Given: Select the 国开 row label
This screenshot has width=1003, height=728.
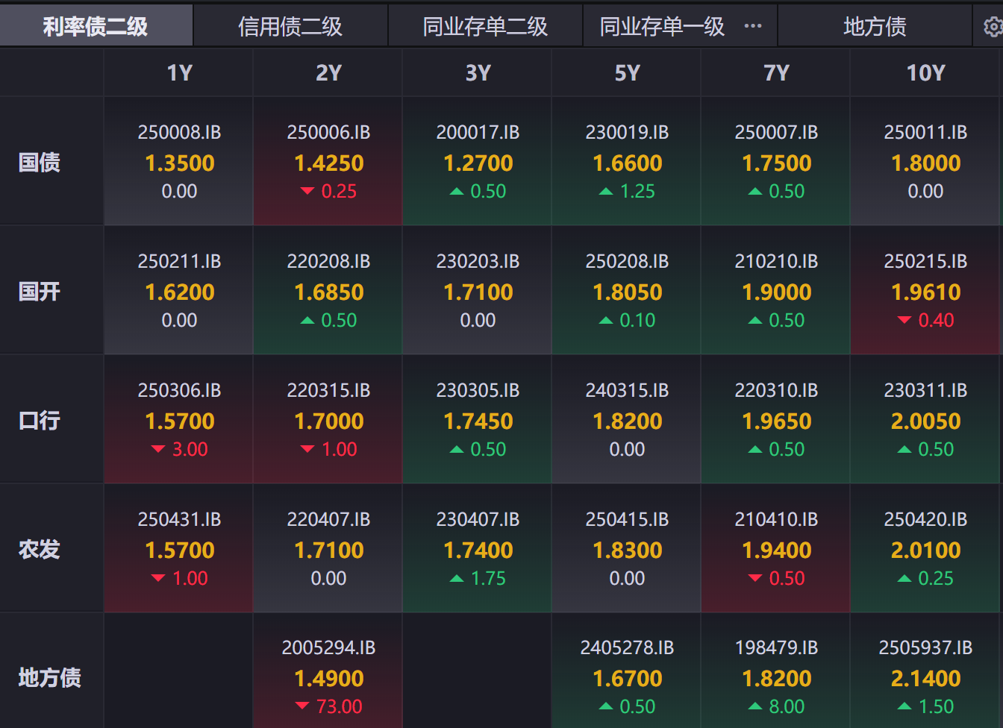Looking at the screenshot, I should (x=40, y=291).
